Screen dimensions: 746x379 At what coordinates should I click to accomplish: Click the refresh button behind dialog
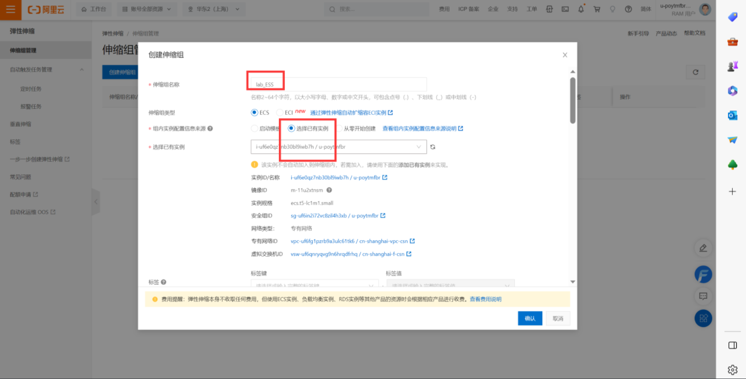pyautogui.click(x=696, y=72)
